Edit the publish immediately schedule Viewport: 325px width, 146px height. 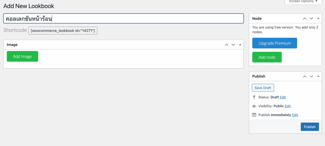pyautogui.click(x=295, y=115)
